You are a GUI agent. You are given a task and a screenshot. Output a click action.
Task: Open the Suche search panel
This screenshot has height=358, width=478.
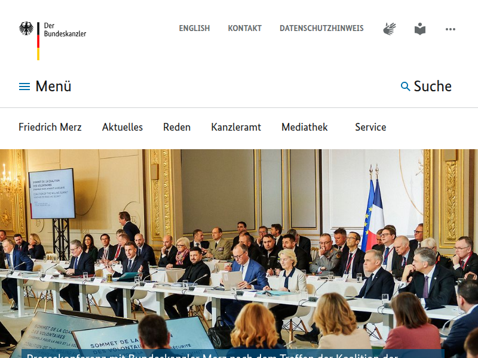pyautogui.click(x=426, y=86)
